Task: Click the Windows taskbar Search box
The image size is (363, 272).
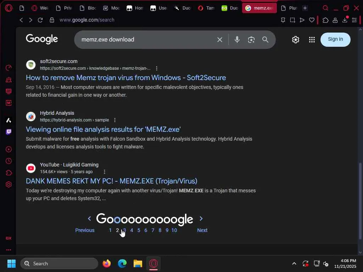Action: pos(59,263)
